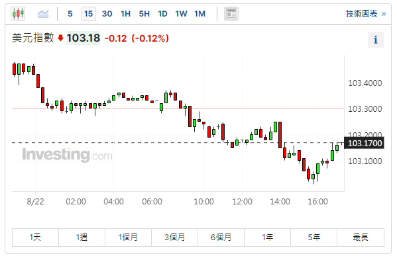
Task: Click the 10:00 time axis label
Action: click(204, 202)
